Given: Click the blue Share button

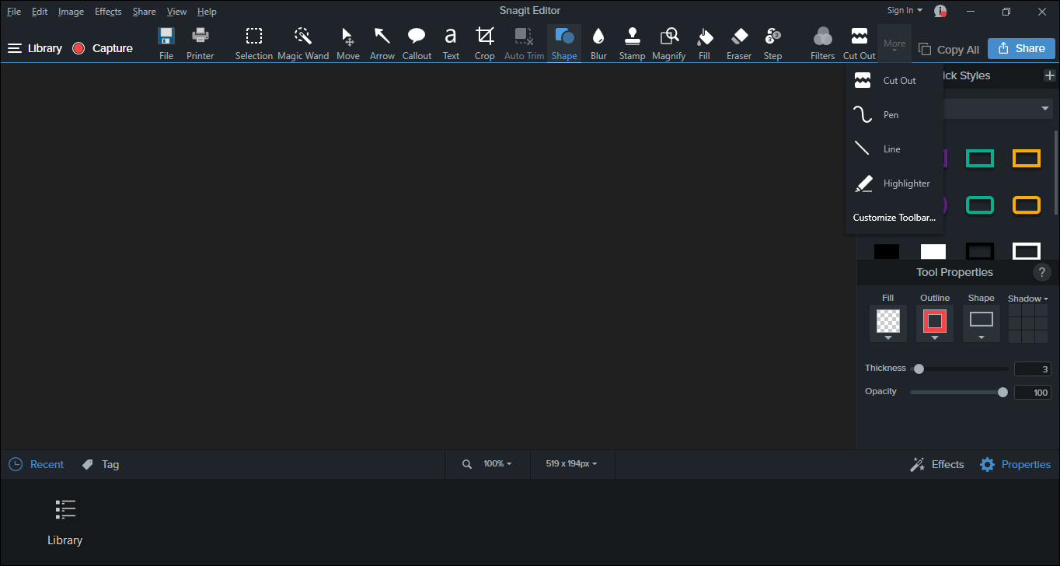Looking at the screenshot, I should [x=1021, y=48].
